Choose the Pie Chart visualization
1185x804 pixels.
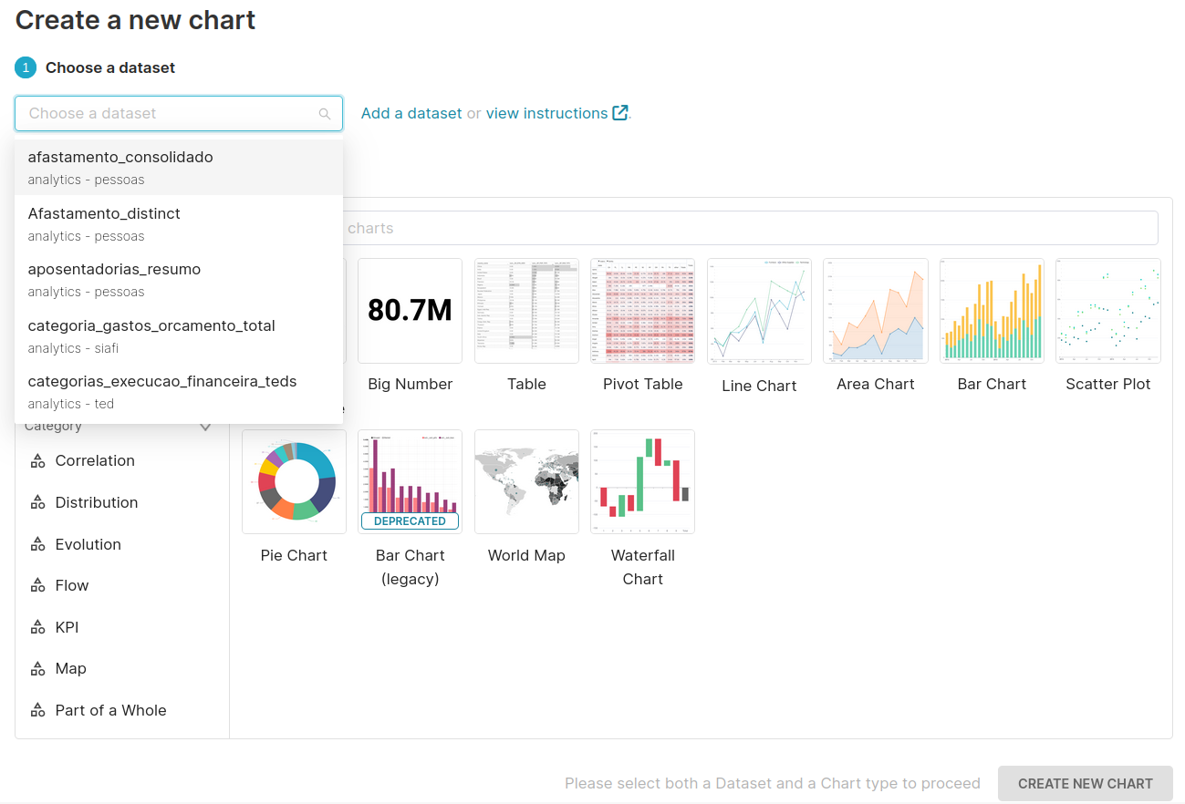(294, 481)
